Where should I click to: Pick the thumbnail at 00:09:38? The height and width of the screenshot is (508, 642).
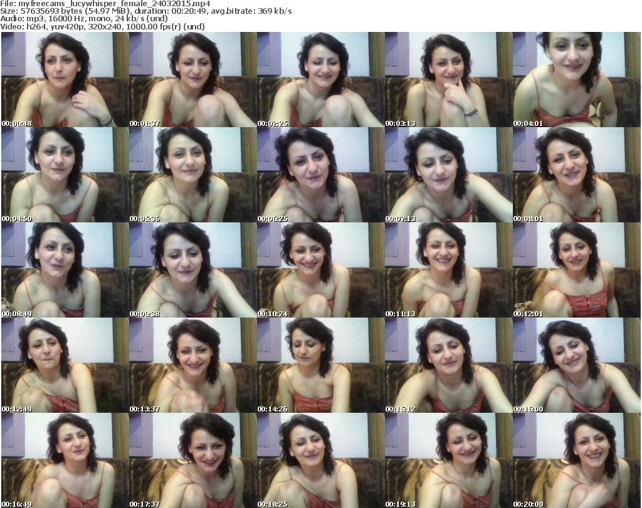coord(193,270)
